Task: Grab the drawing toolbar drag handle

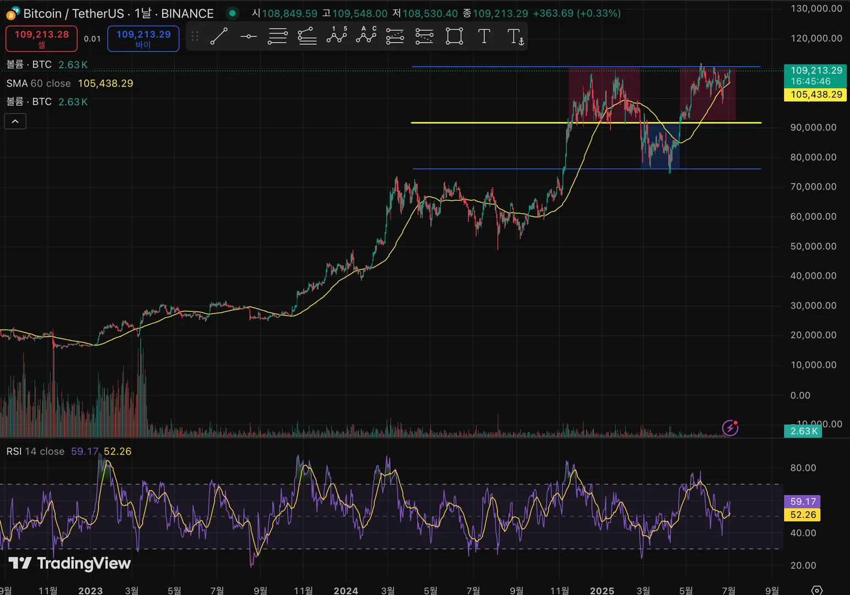Action: pyautogui.click(x=195, y=37)
